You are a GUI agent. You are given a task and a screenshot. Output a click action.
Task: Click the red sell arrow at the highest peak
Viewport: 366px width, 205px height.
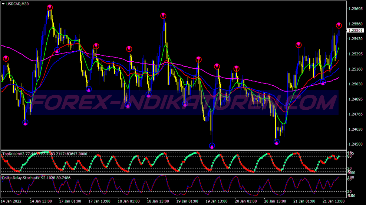(50, 8)
